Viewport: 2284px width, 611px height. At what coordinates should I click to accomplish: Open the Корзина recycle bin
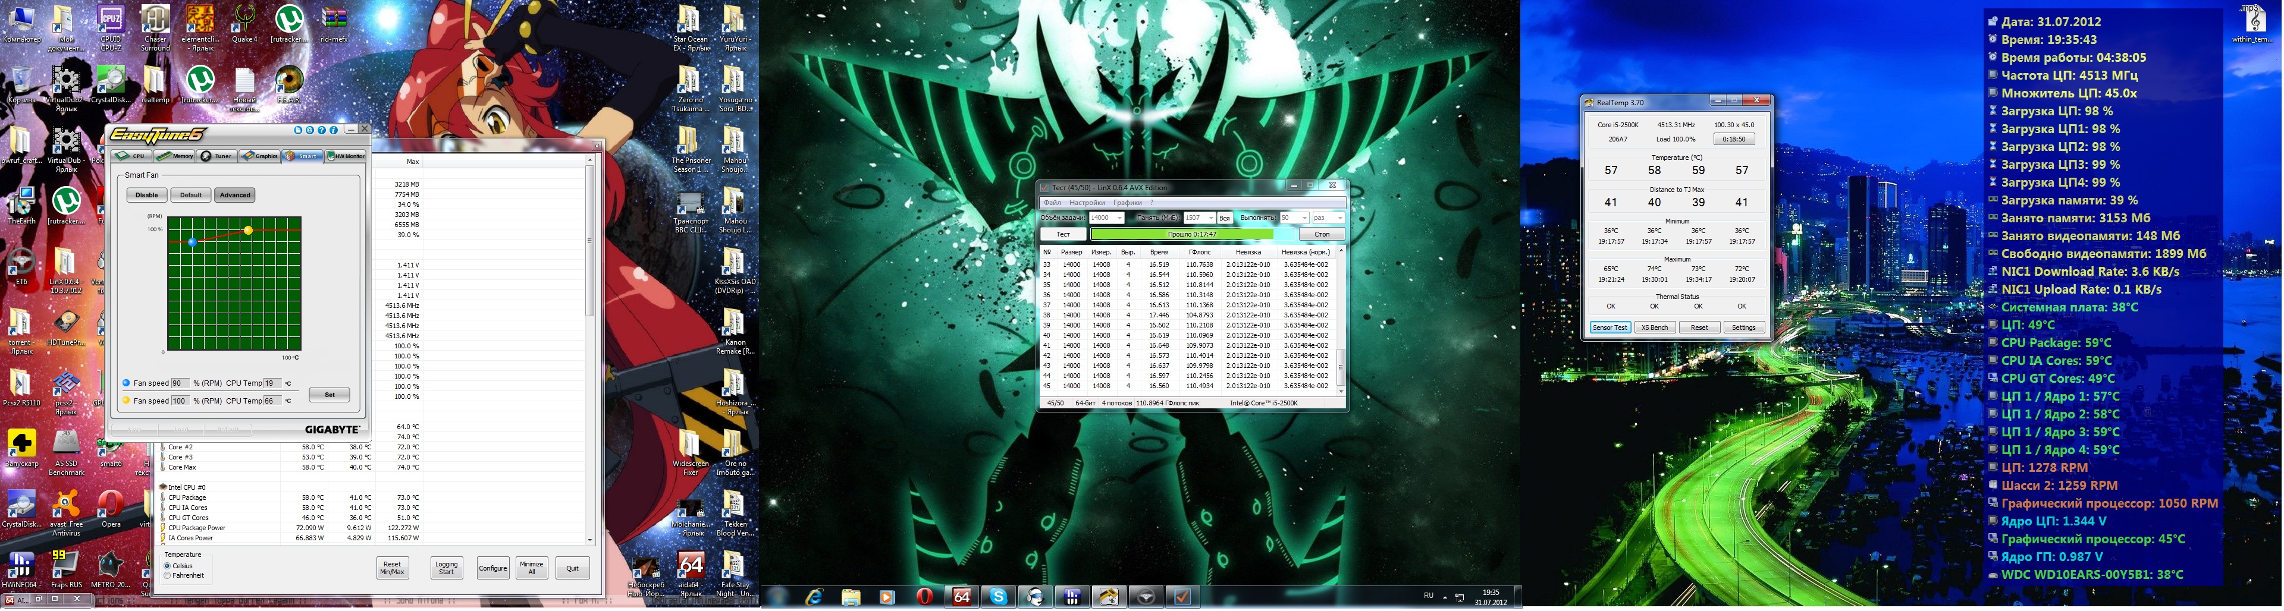[21, 85]
